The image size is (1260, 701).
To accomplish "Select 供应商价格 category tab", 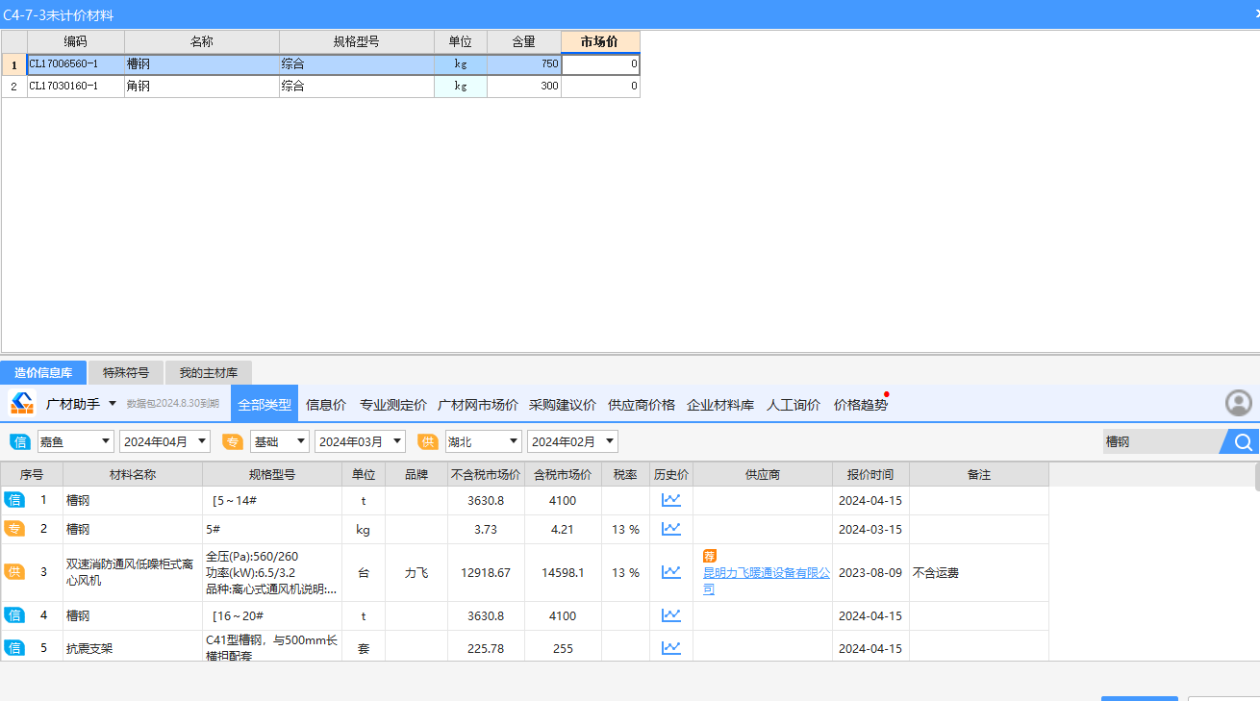I will tap(642, 405).
